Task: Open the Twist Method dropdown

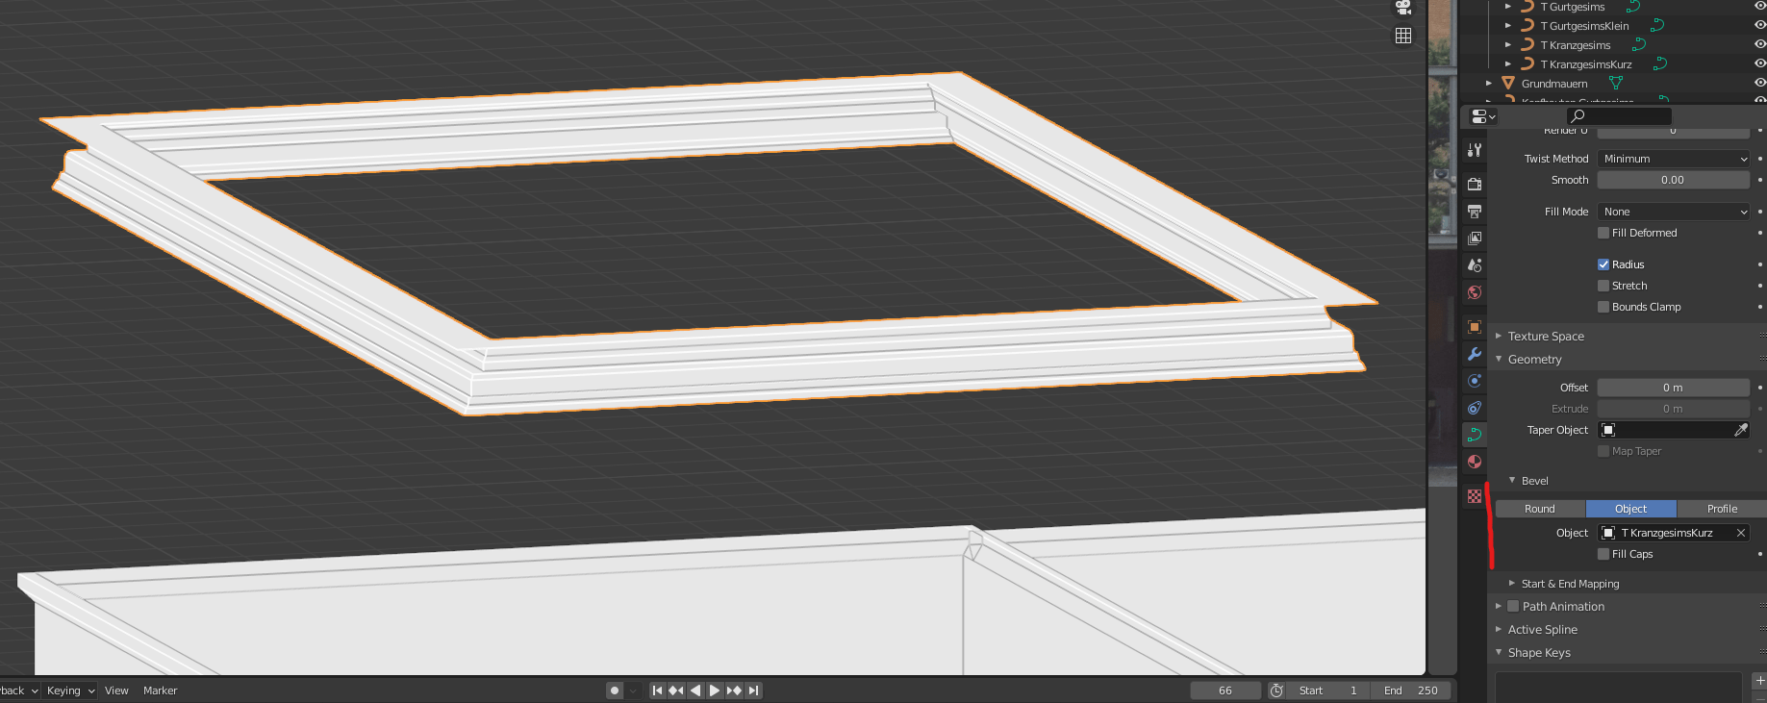Action: [x=1674, y=159]
